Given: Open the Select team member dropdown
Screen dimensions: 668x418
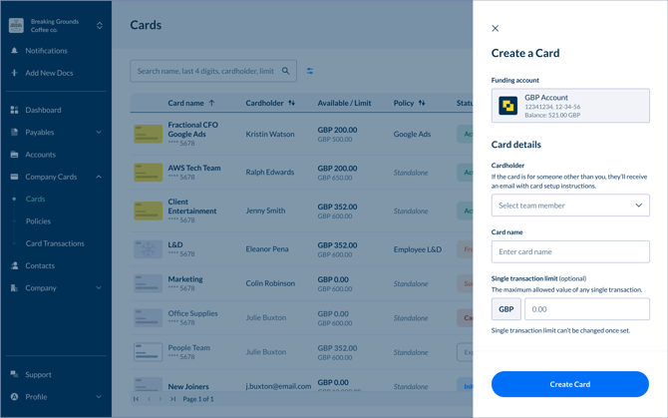Looking at the screenshot, I should tap(570, 206).
